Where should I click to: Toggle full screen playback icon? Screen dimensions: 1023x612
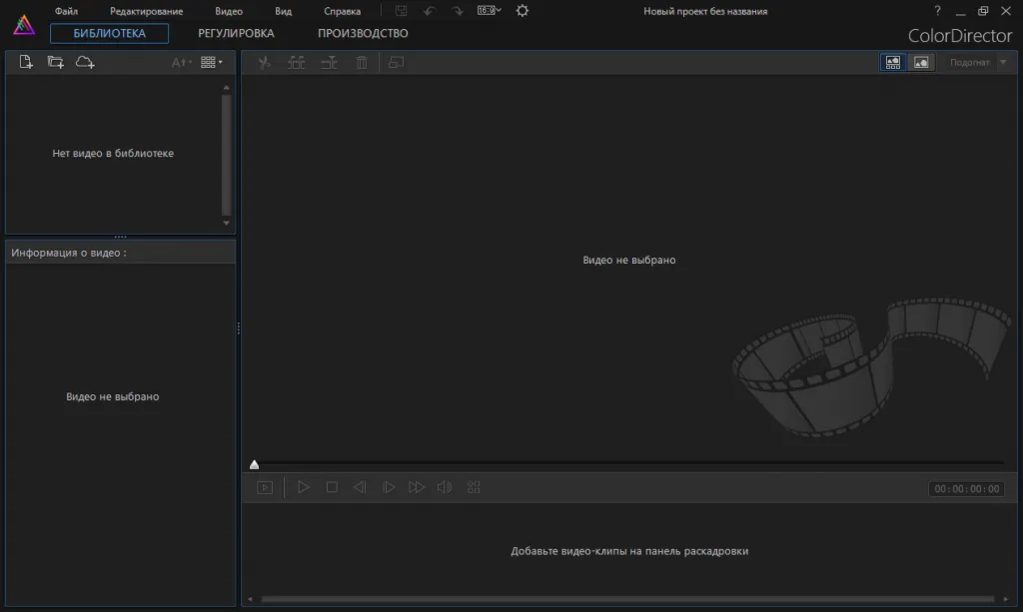point(265,487)
